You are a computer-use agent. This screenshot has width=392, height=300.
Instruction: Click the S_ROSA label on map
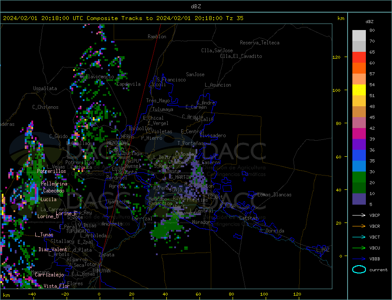(227, 206)
